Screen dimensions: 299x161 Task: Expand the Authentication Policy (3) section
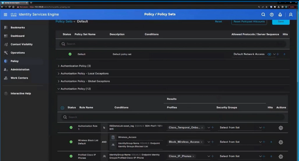[x=75, y=66]
